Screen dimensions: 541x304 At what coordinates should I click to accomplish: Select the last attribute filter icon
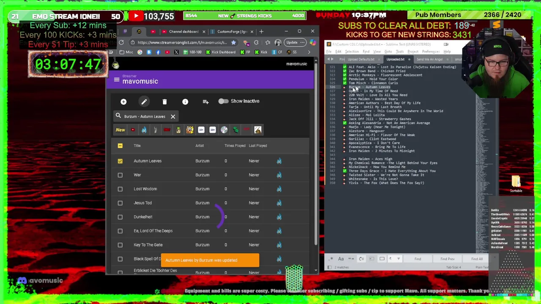(x=258, y=130)
